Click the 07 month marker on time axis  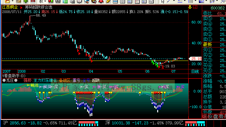[x=173, y=71]
